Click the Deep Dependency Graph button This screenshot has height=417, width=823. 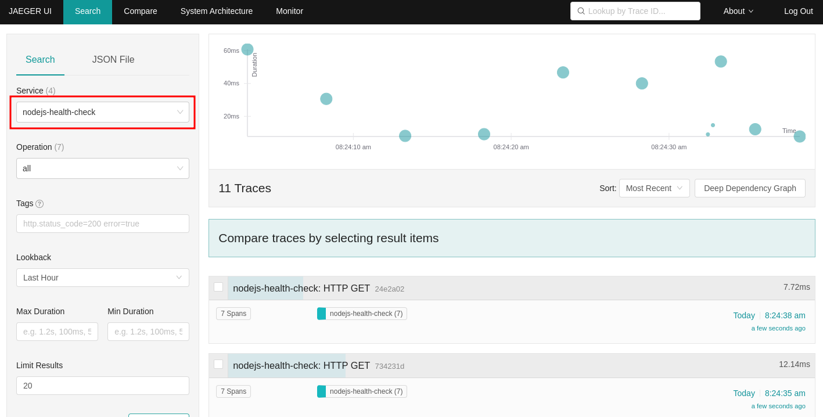point(750,188)
